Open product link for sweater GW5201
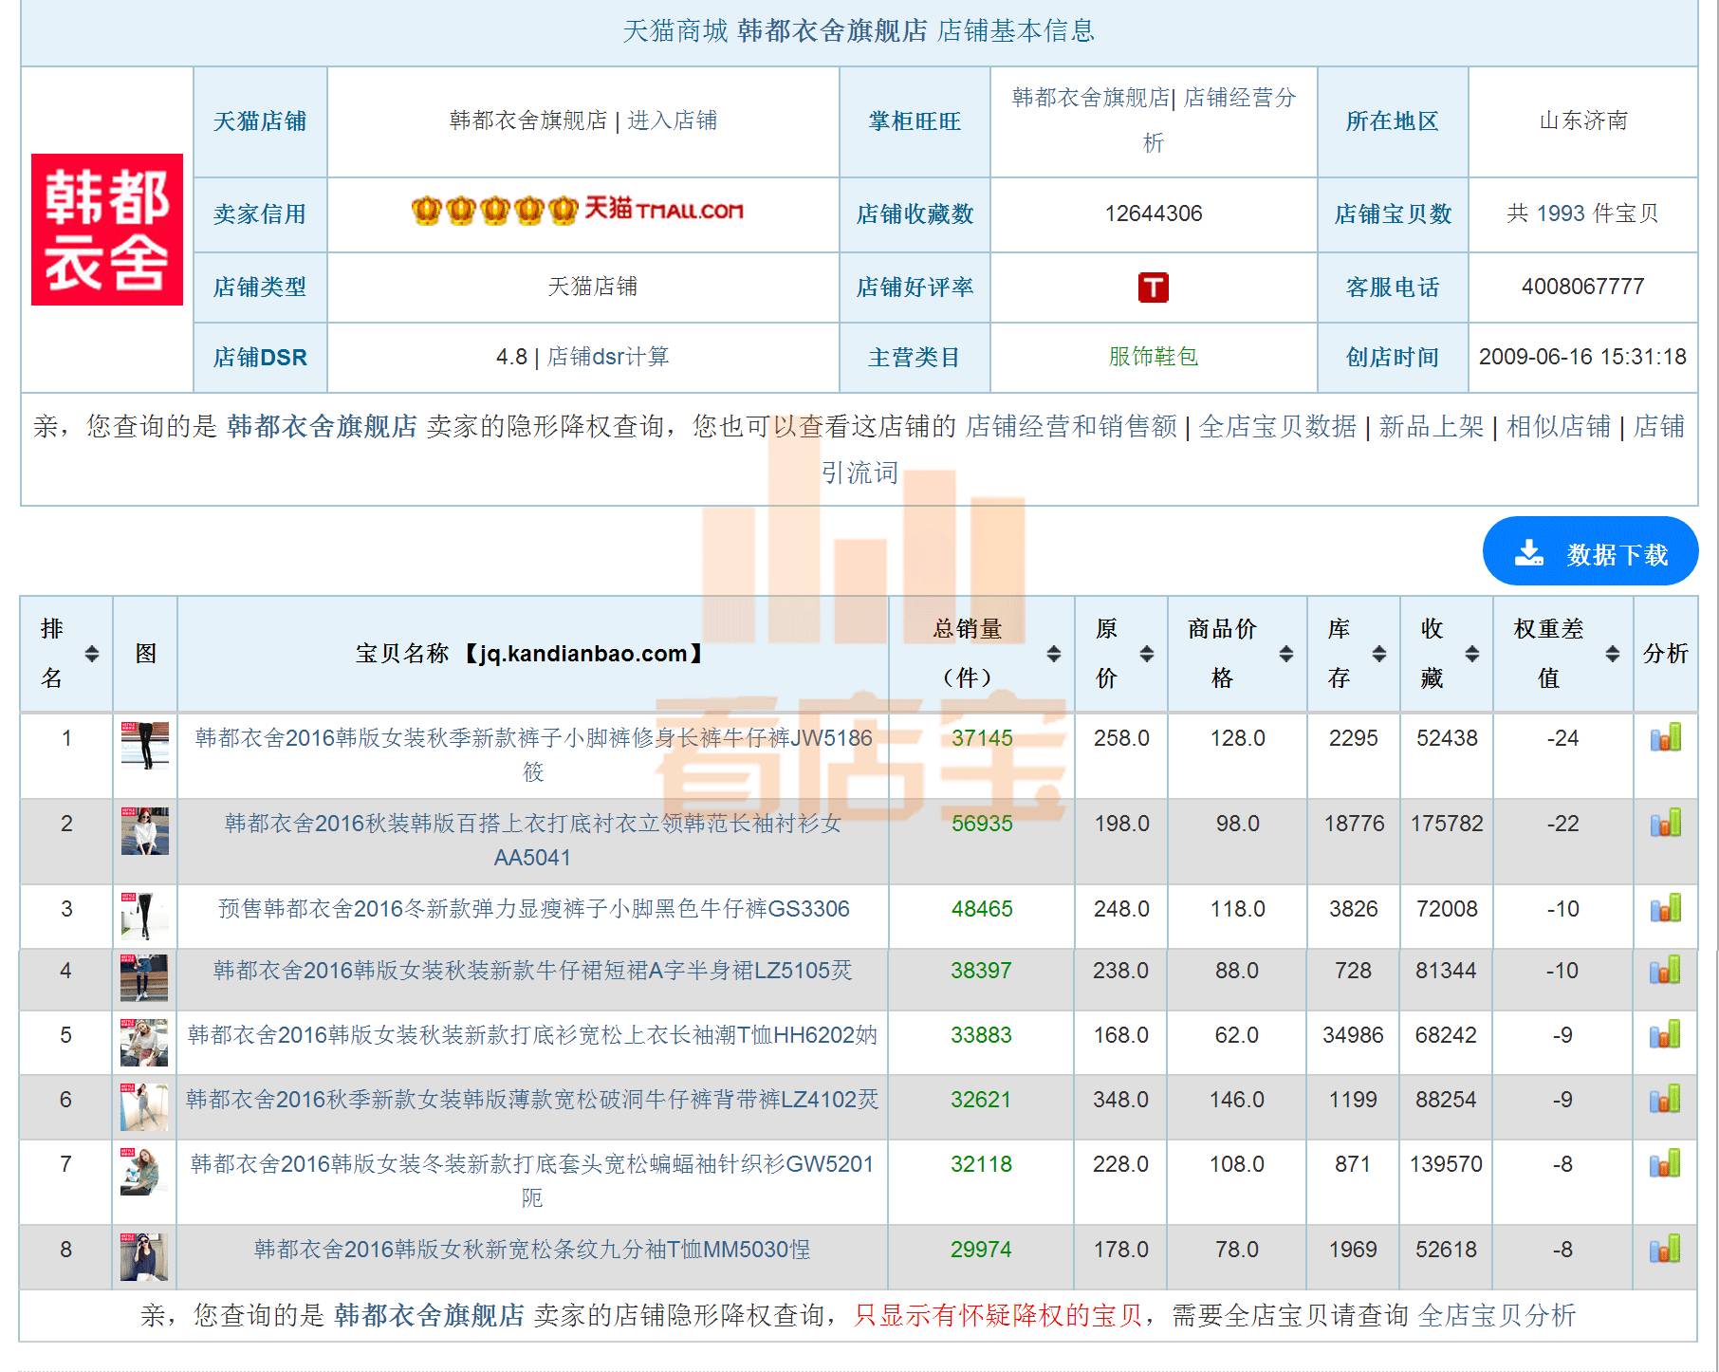This screenshot has height=1372, width=1719. (x=533, y=1181)
